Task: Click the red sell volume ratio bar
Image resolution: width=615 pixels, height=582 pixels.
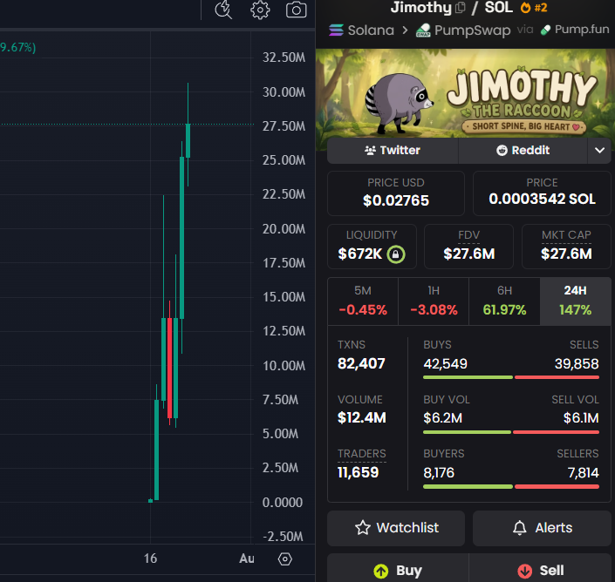Action: [557, 432]
